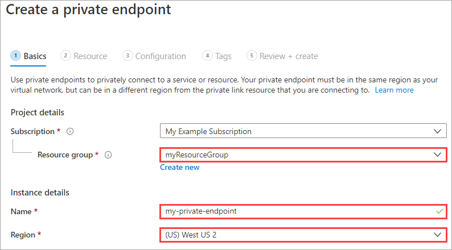
Task: Select the Review + create tab
Action: (x=288, y=56)
